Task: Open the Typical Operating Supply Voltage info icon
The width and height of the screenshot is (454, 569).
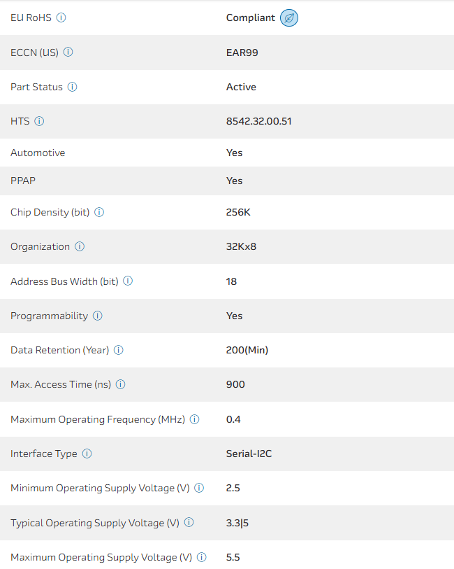Action: [x=189, y=523]
